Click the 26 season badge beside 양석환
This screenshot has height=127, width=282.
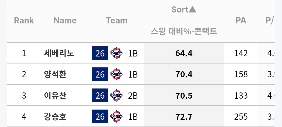click(x=100, y=74)
